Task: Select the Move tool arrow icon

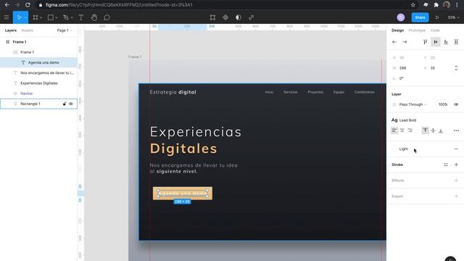Action: click(x=19, y=17)
